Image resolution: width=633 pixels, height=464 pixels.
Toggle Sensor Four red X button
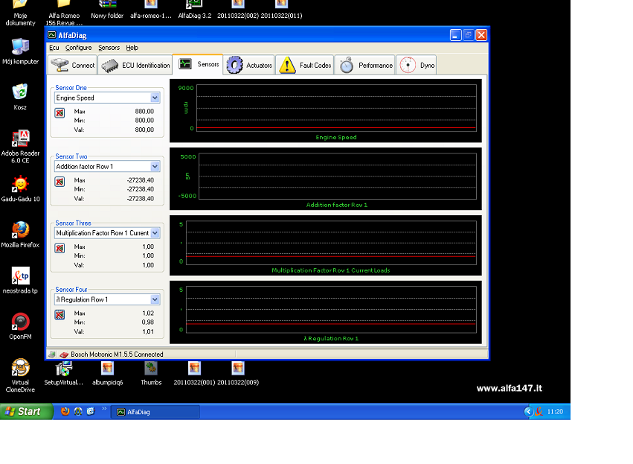tap(60, 315)
